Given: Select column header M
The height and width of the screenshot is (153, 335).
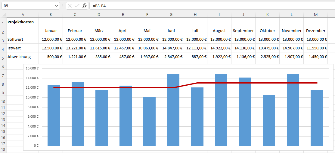Looking at the screenshot, I should [315, 15].
